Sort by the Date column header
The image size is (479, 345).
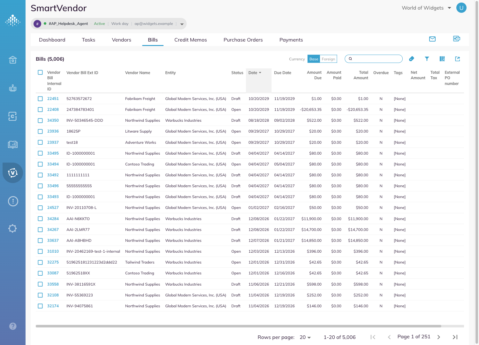pyautogui.click(x=255, y=73)
